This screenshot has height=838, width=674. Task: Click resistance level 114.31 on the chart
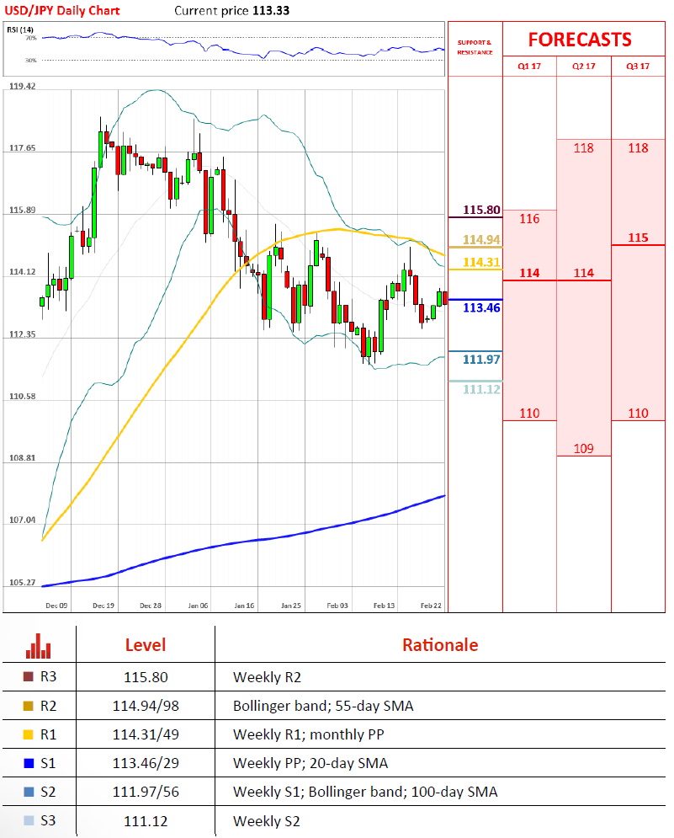pos(481,263)
